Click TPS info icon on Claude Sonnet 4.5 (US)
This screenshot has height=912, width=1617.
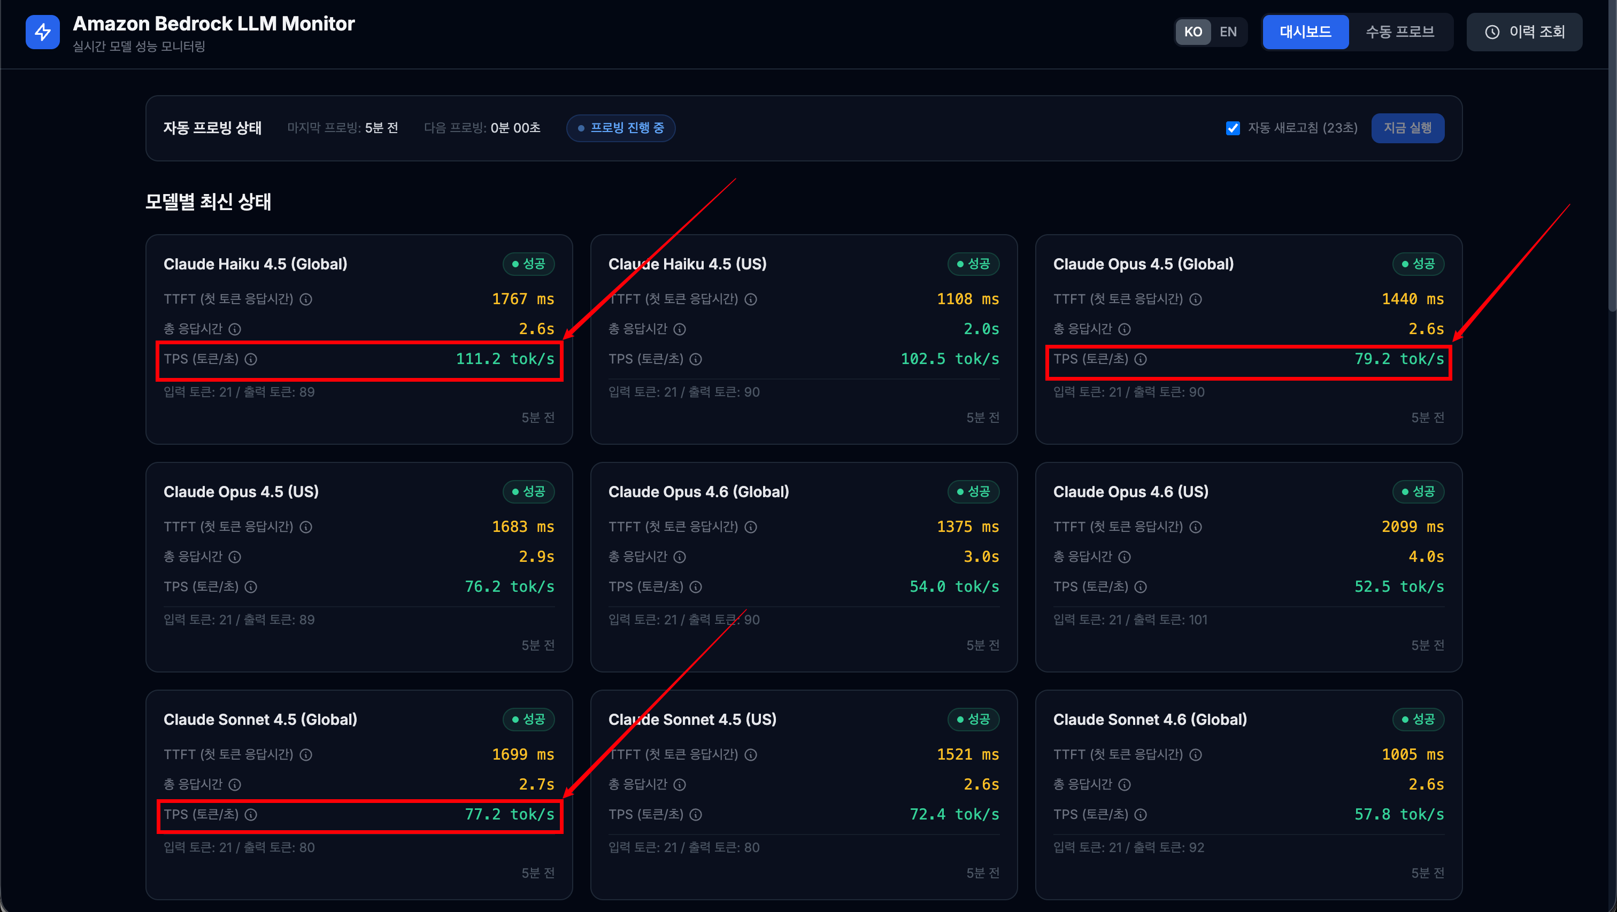point(696,815)
